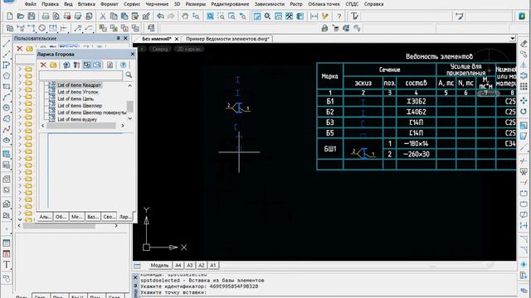Select List of items Уголок
The width and height of the screenshot is (531, 298).
point(78,92)
